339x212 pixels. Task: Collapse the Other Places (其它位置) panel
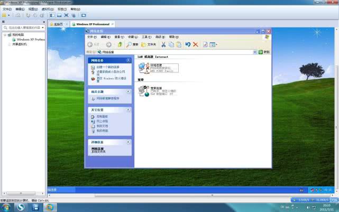click(x=128, y=110)
